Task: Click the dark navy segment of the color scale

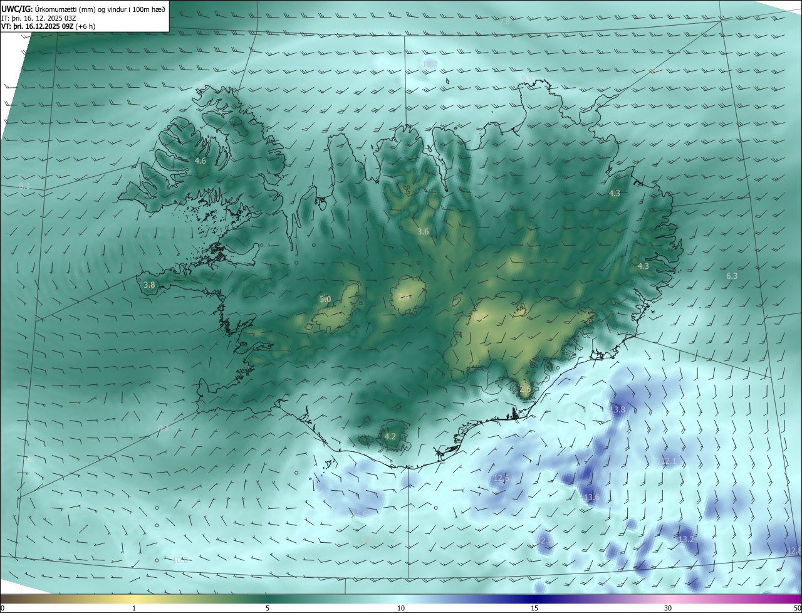Action: point(534,599)
